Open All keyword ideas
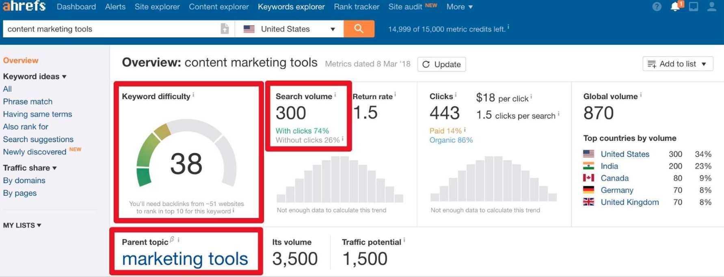 7,89
